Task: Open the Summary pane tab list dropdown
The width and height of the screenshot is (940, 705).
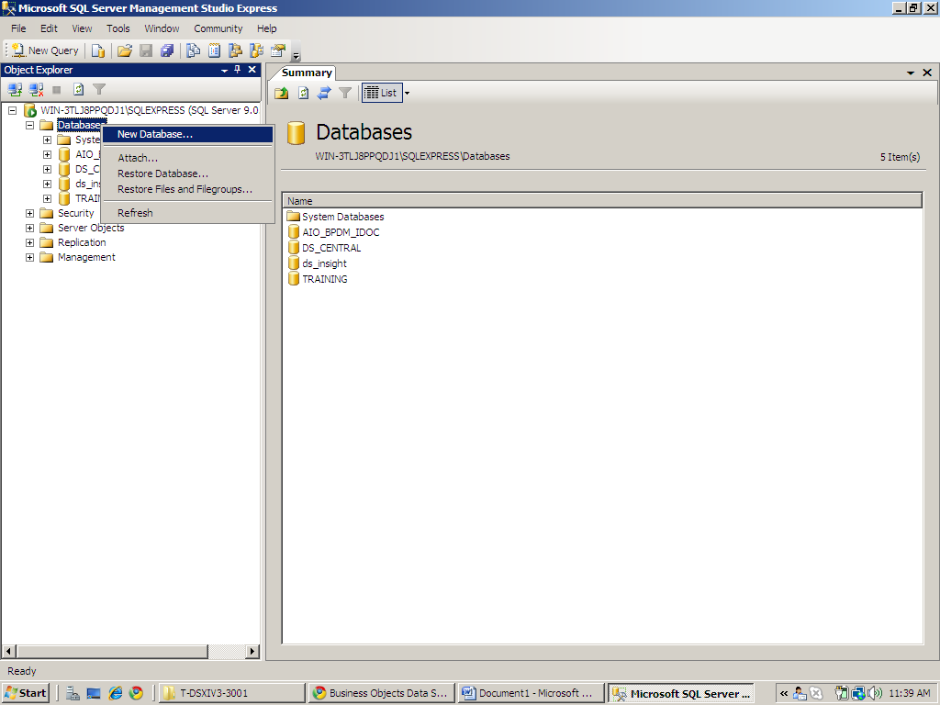Action: click(911, 73)
